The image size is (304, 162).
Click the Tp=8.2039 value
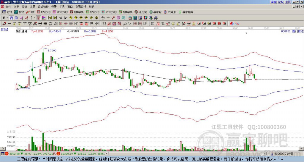click(37, 31)
